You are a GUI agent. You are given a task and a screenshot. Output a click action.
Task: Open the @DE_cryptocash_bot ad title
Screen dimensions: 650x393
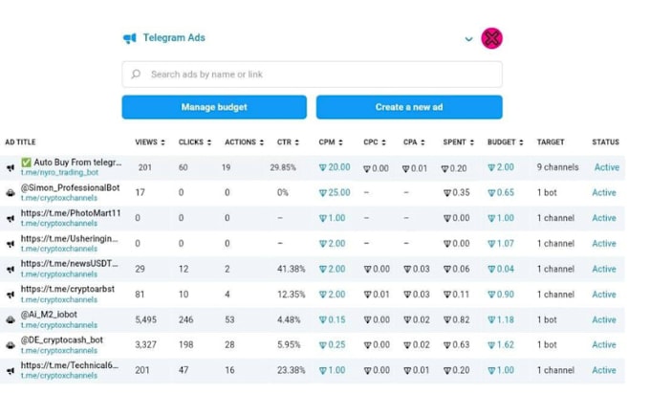point(62,340)
